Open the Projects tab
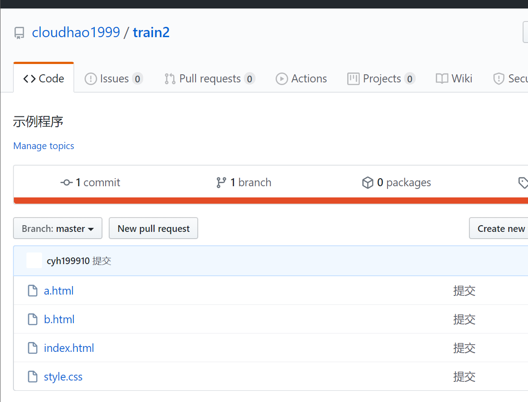This screenshot has height=402, width=528. (381, 78)
